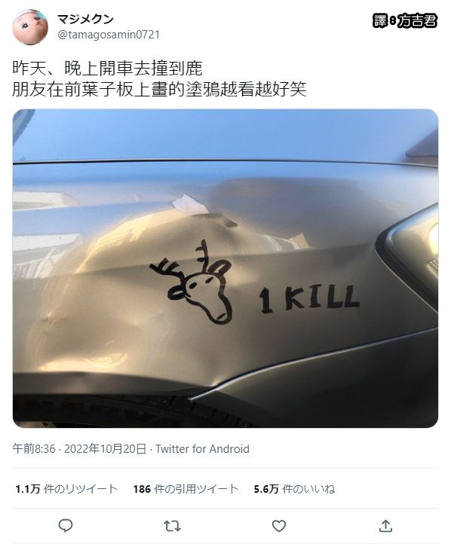View the 1.1万 retweets list

[66, 489]
